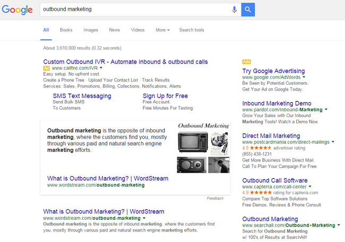Open dropdown arrow beside organic wordstream.com URL
The width and height of the screenshot is (345, 242).
click(144, 218)
